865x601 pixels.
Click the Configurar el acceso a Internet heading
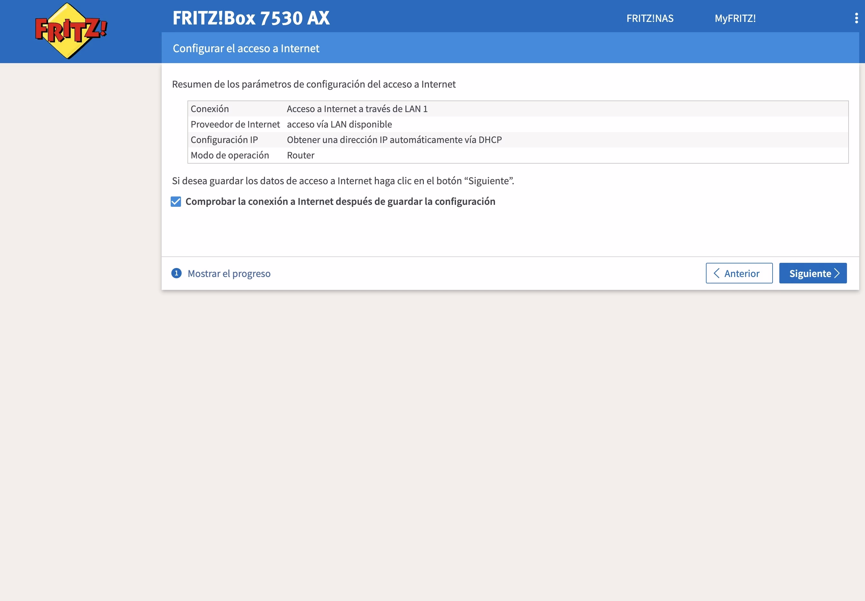point(246,48)
